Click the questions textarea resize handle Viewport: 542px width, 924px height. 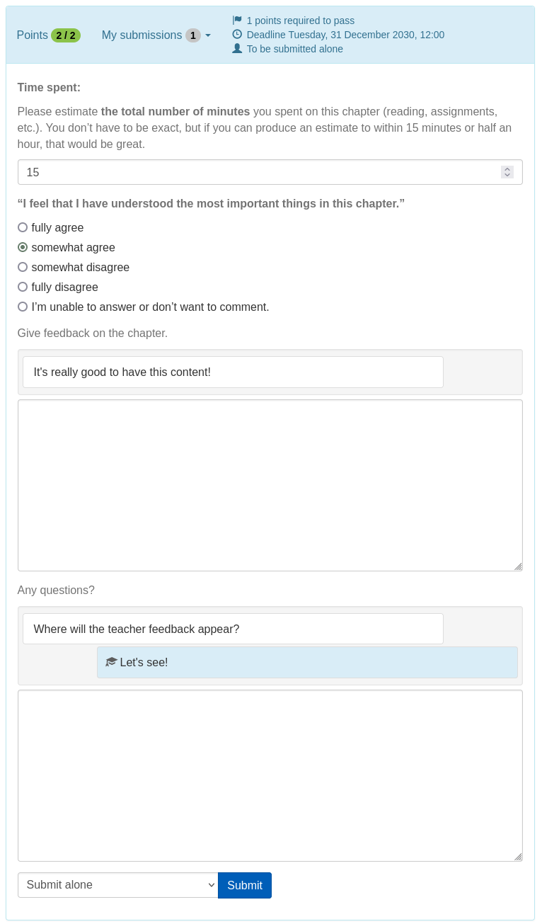click(518, 857)
